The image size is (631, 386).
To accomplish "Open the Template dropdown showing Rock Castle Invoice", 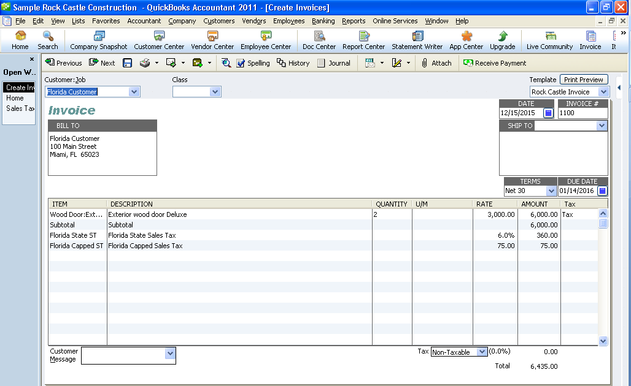I will coord(603,91).
